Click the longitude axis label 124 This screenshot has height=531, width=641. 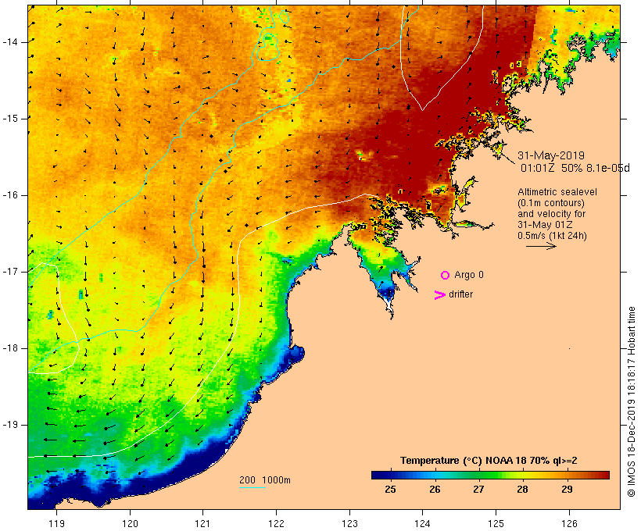(423, 523)
